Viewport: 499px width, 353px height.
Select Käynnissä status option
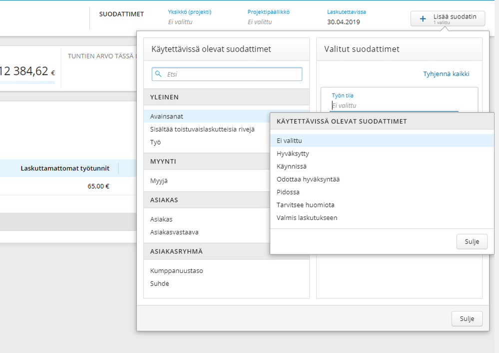pyautogui.click(x=382, y=166)
